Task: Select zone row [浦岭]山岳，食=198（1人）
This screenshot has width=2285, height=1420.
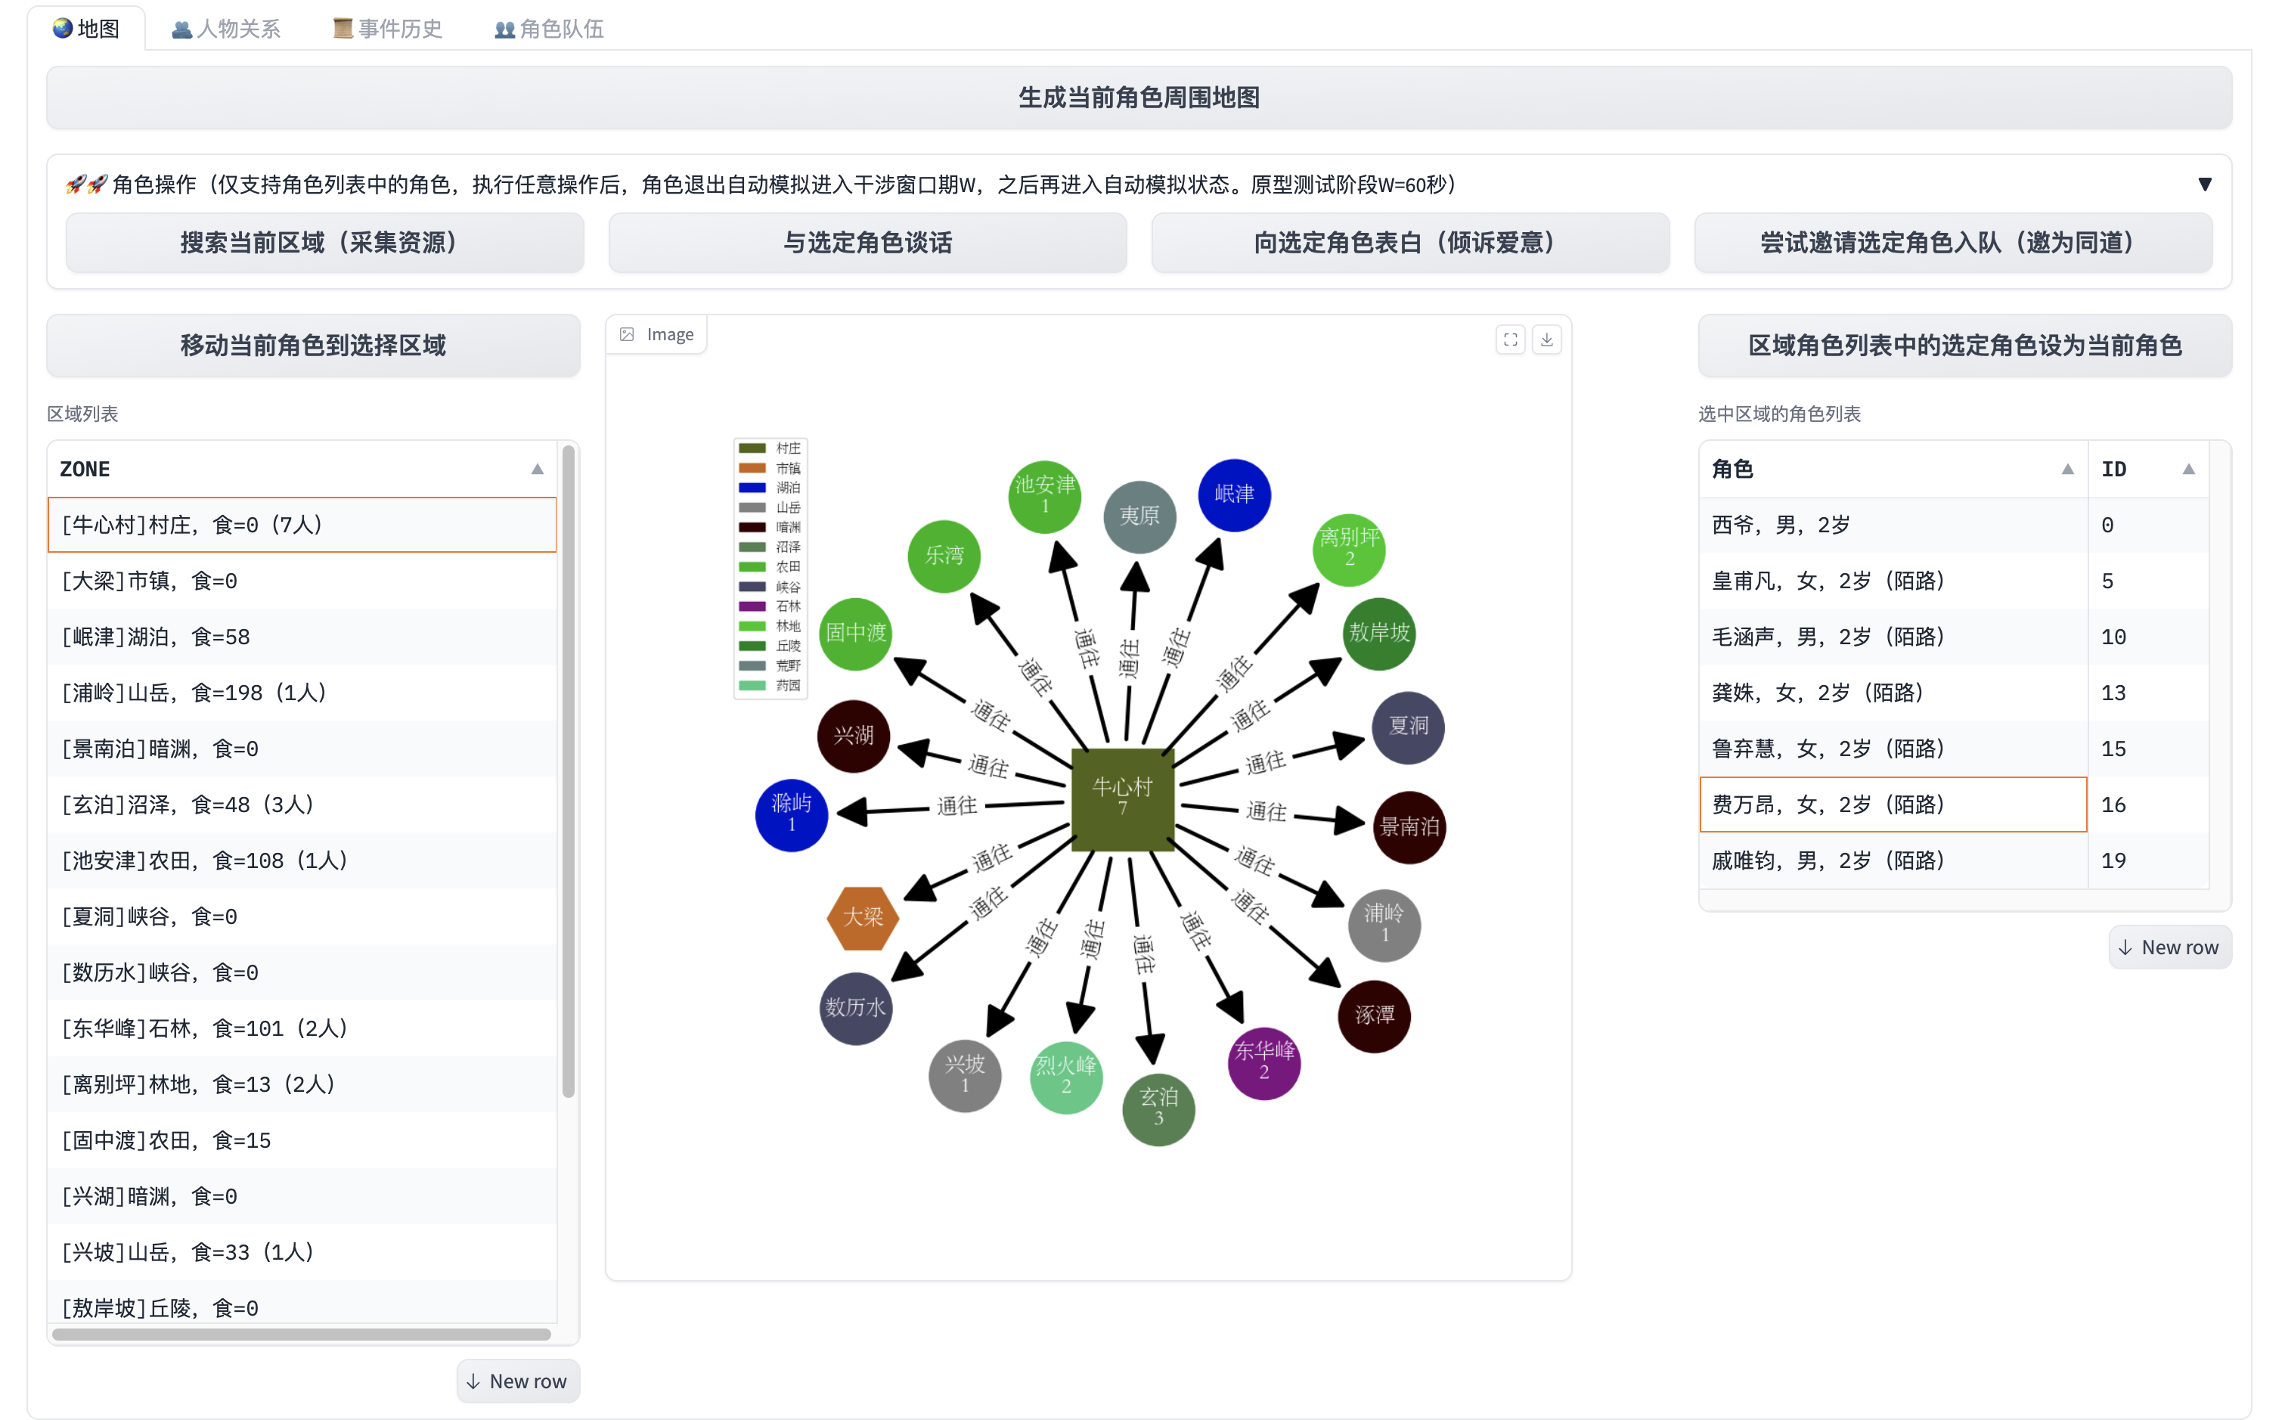Action: coord(302,692)
